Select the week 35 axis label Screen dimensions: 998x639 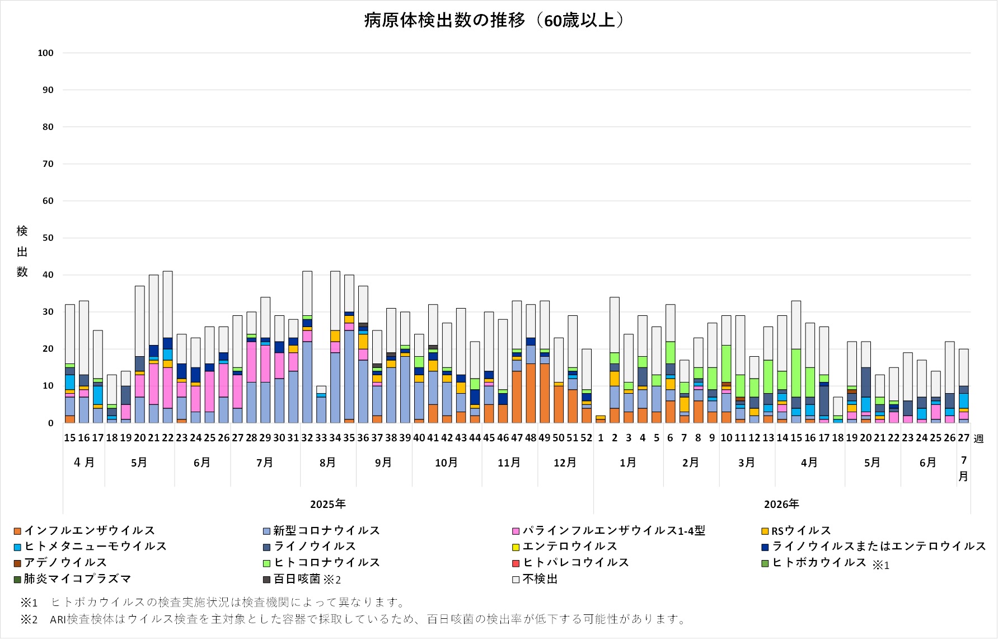tap(349, 438)
